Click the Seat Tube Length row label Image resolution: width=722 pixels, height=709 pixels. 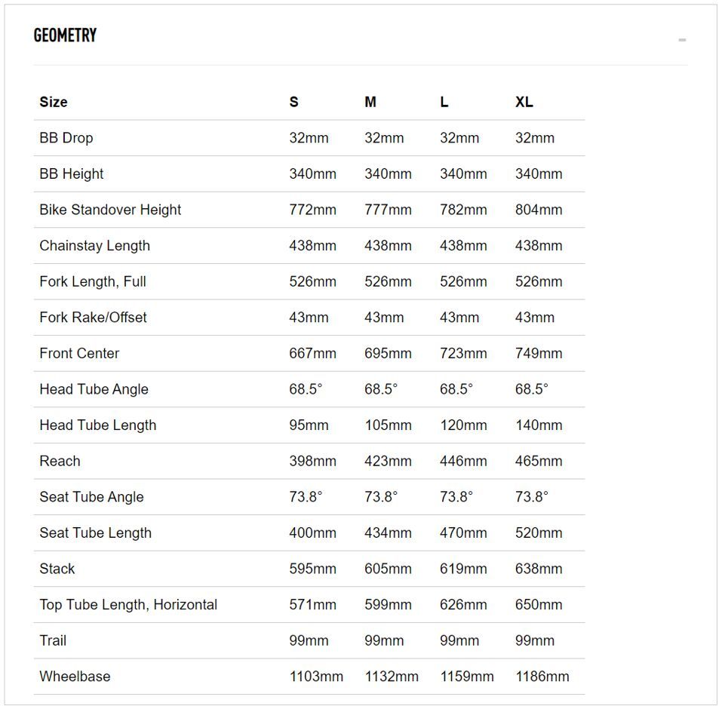[x=95, y=533]
